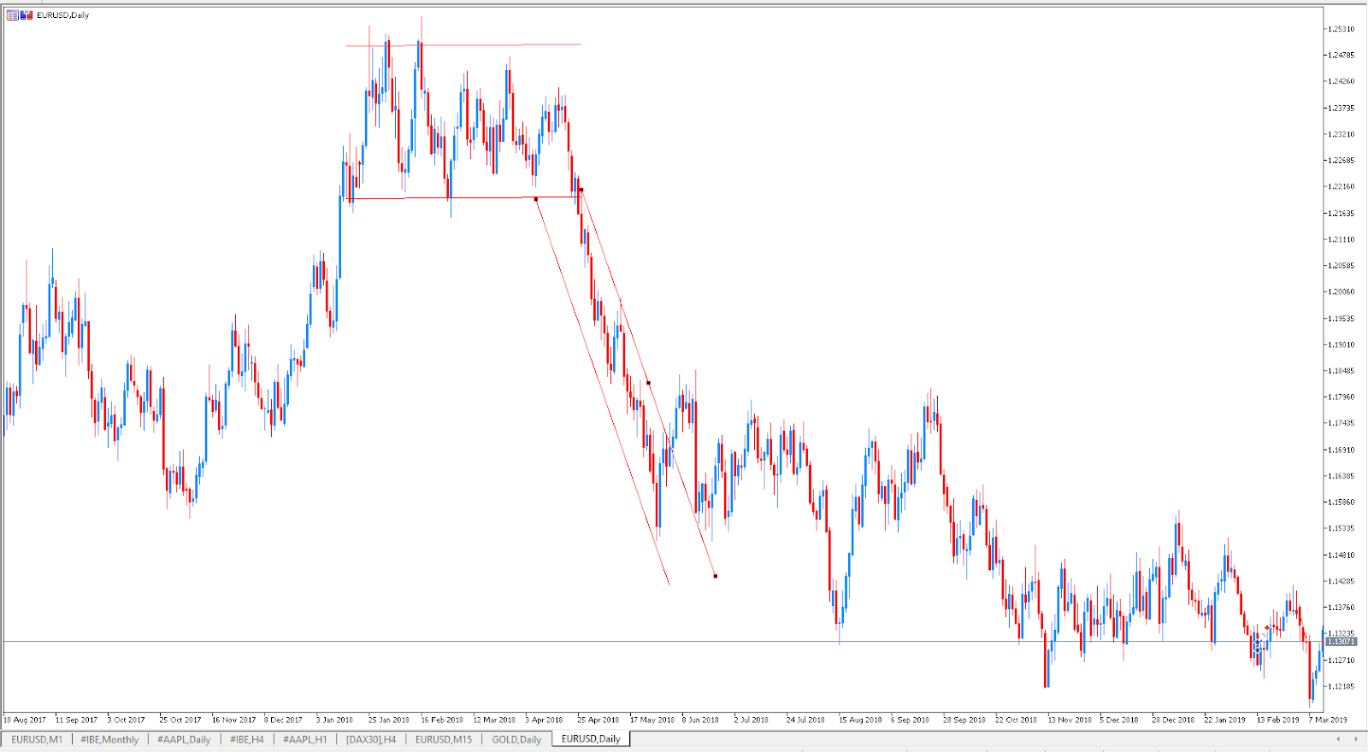Viewport: 1368px width, 752px height.
Task: Click the 1.25310 price scale label
Action: click(x=1341, y=29)
